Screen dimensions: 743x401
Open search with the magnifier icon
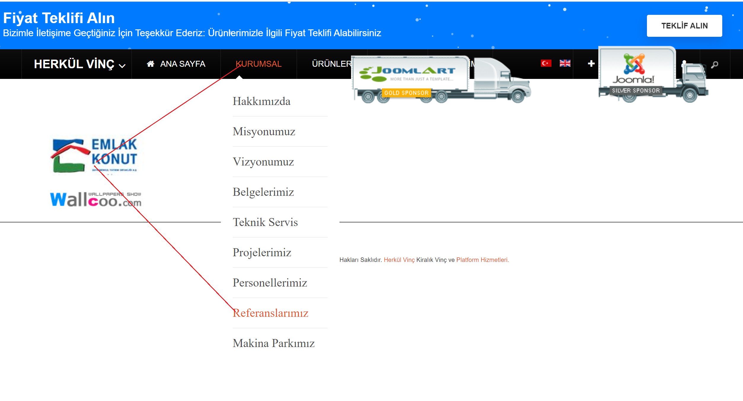[715, 64]
